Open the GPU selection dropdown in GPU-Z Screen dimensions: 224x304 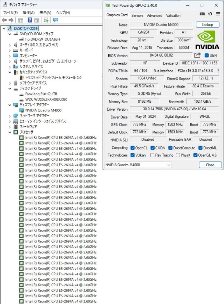coord(138,165)
